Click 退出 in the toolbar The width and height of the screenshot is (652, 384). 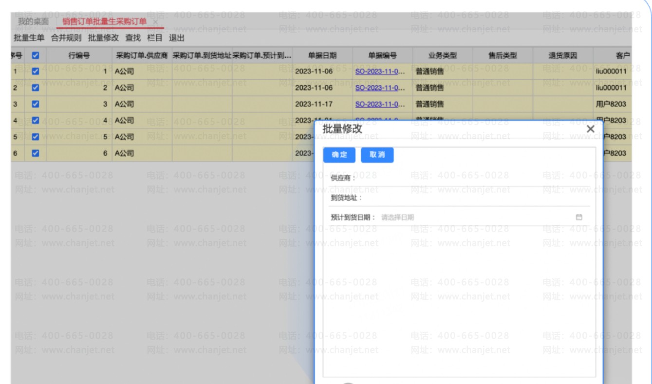(176, 37)
